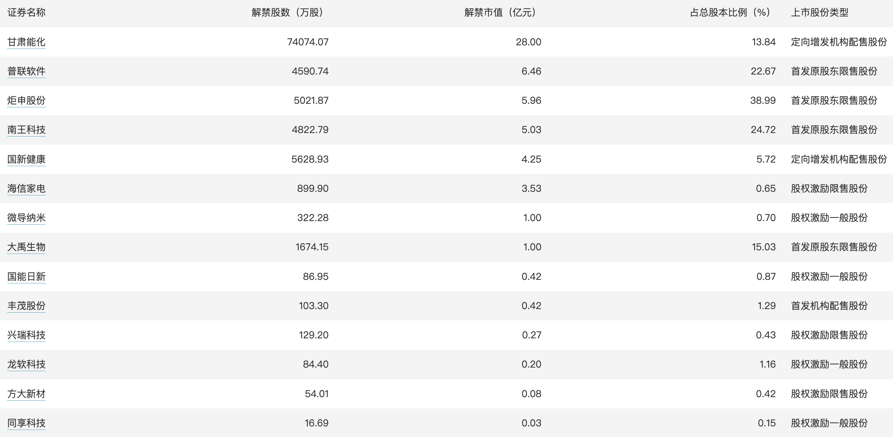Open 兴瑞科技 stock details
The width and height of the screenshot is (893, 437).
click(26, 335)
